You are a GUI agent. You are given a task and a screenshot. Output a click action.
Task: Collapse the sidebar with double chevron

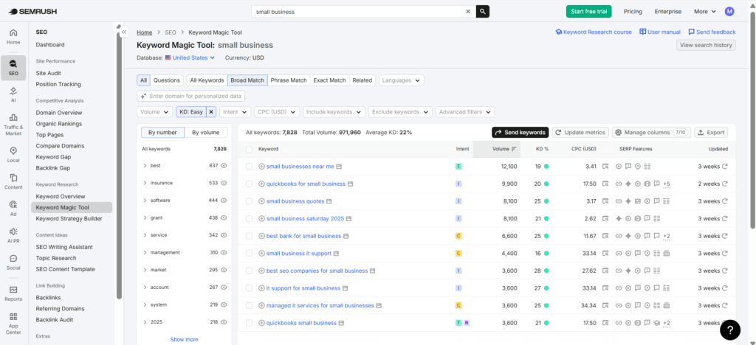[124, 32]
